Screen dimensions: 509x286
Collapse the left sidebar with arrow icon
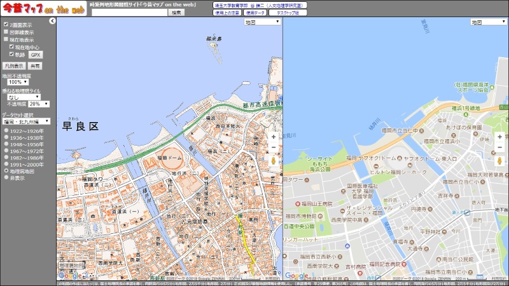tap(53, 21)
